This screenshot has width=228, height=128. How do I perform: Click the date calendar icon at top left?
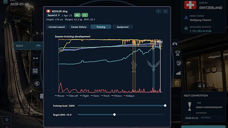tap(5, 2)
